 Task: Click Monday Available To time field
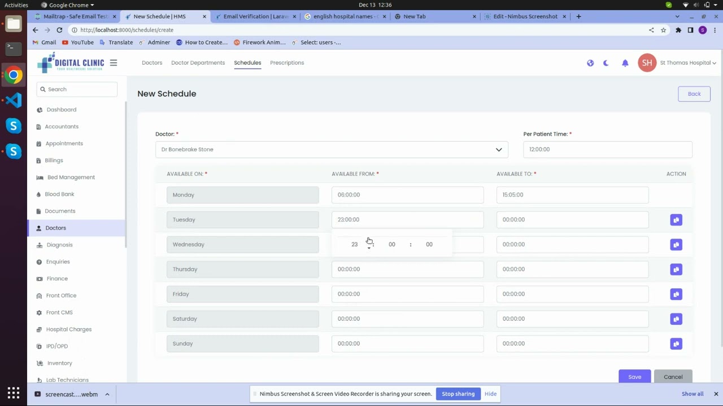pos(572,195)
